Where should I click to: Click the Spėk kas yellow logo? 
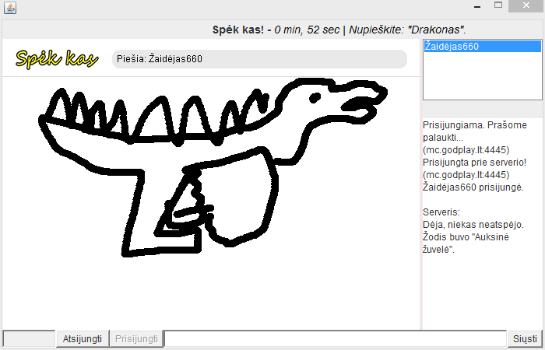click(x=57, y=58)
